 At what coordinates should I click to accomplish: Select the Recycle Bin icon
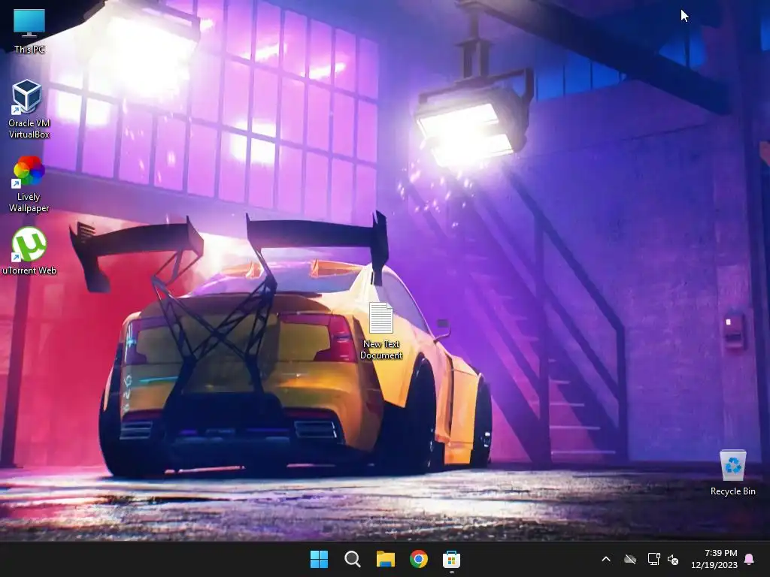click(x=732, y=472)
